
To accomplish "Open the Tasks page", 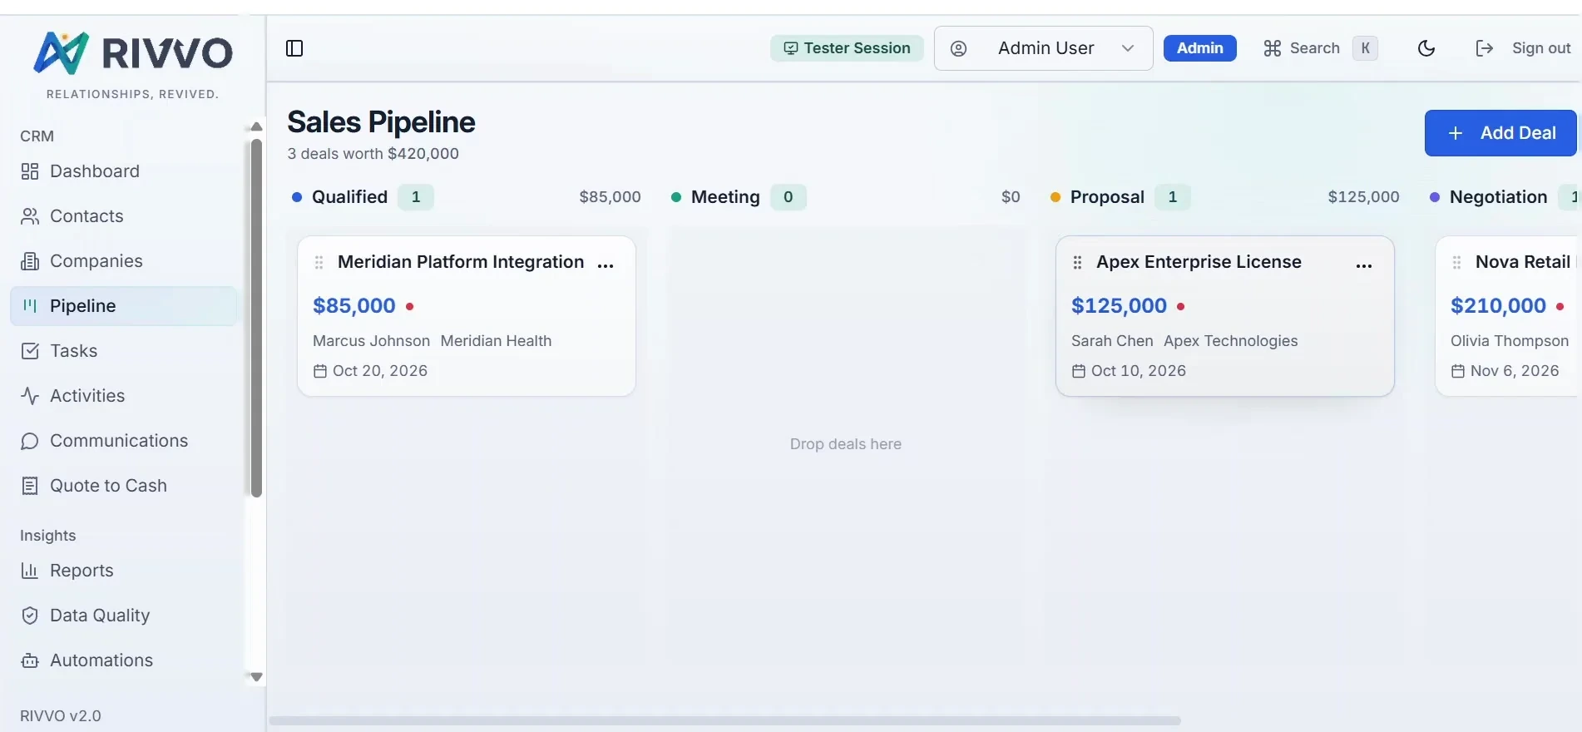I will click(x=123, y=351).
